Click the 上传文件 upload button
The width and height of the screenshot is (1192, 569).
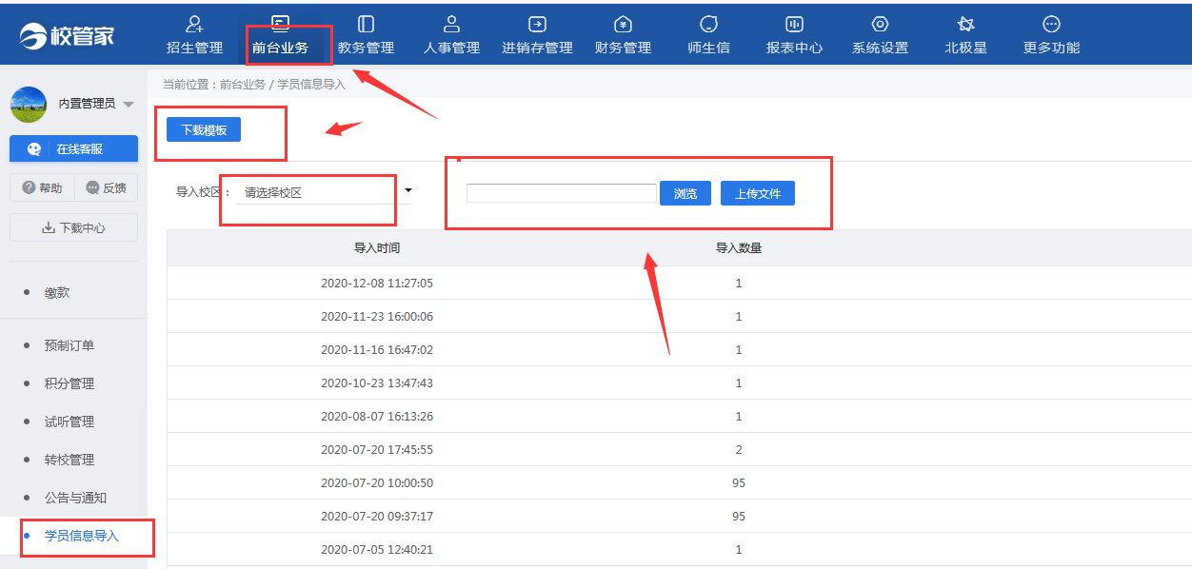758,193
